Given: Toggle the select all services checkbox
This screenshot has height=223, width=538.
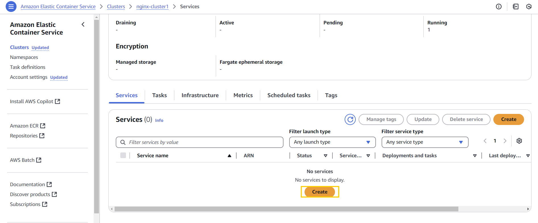Looking at the screenshot, I should tap(123, 155).
